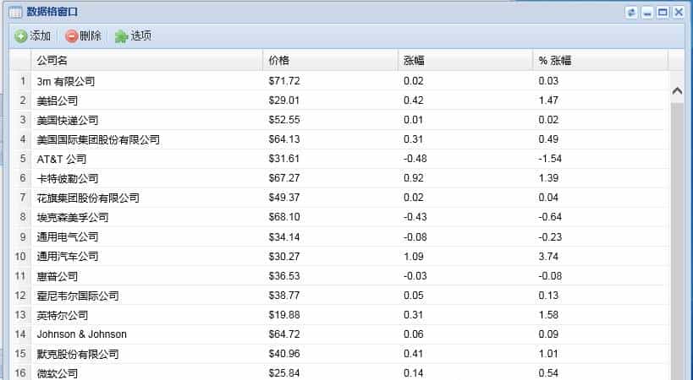This screenshot has height=380, width=693.
Task: Click the 涨幅 column header
Action: tap(465, 61)
